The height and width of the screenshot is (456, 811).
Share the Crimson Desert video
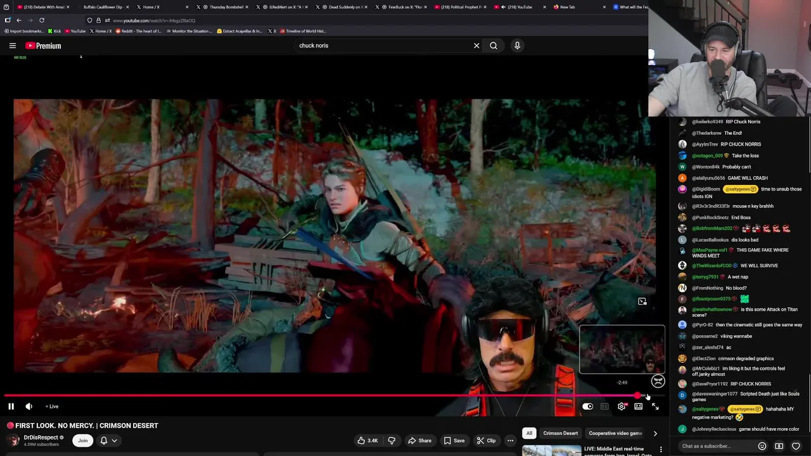tap(419, 441)
